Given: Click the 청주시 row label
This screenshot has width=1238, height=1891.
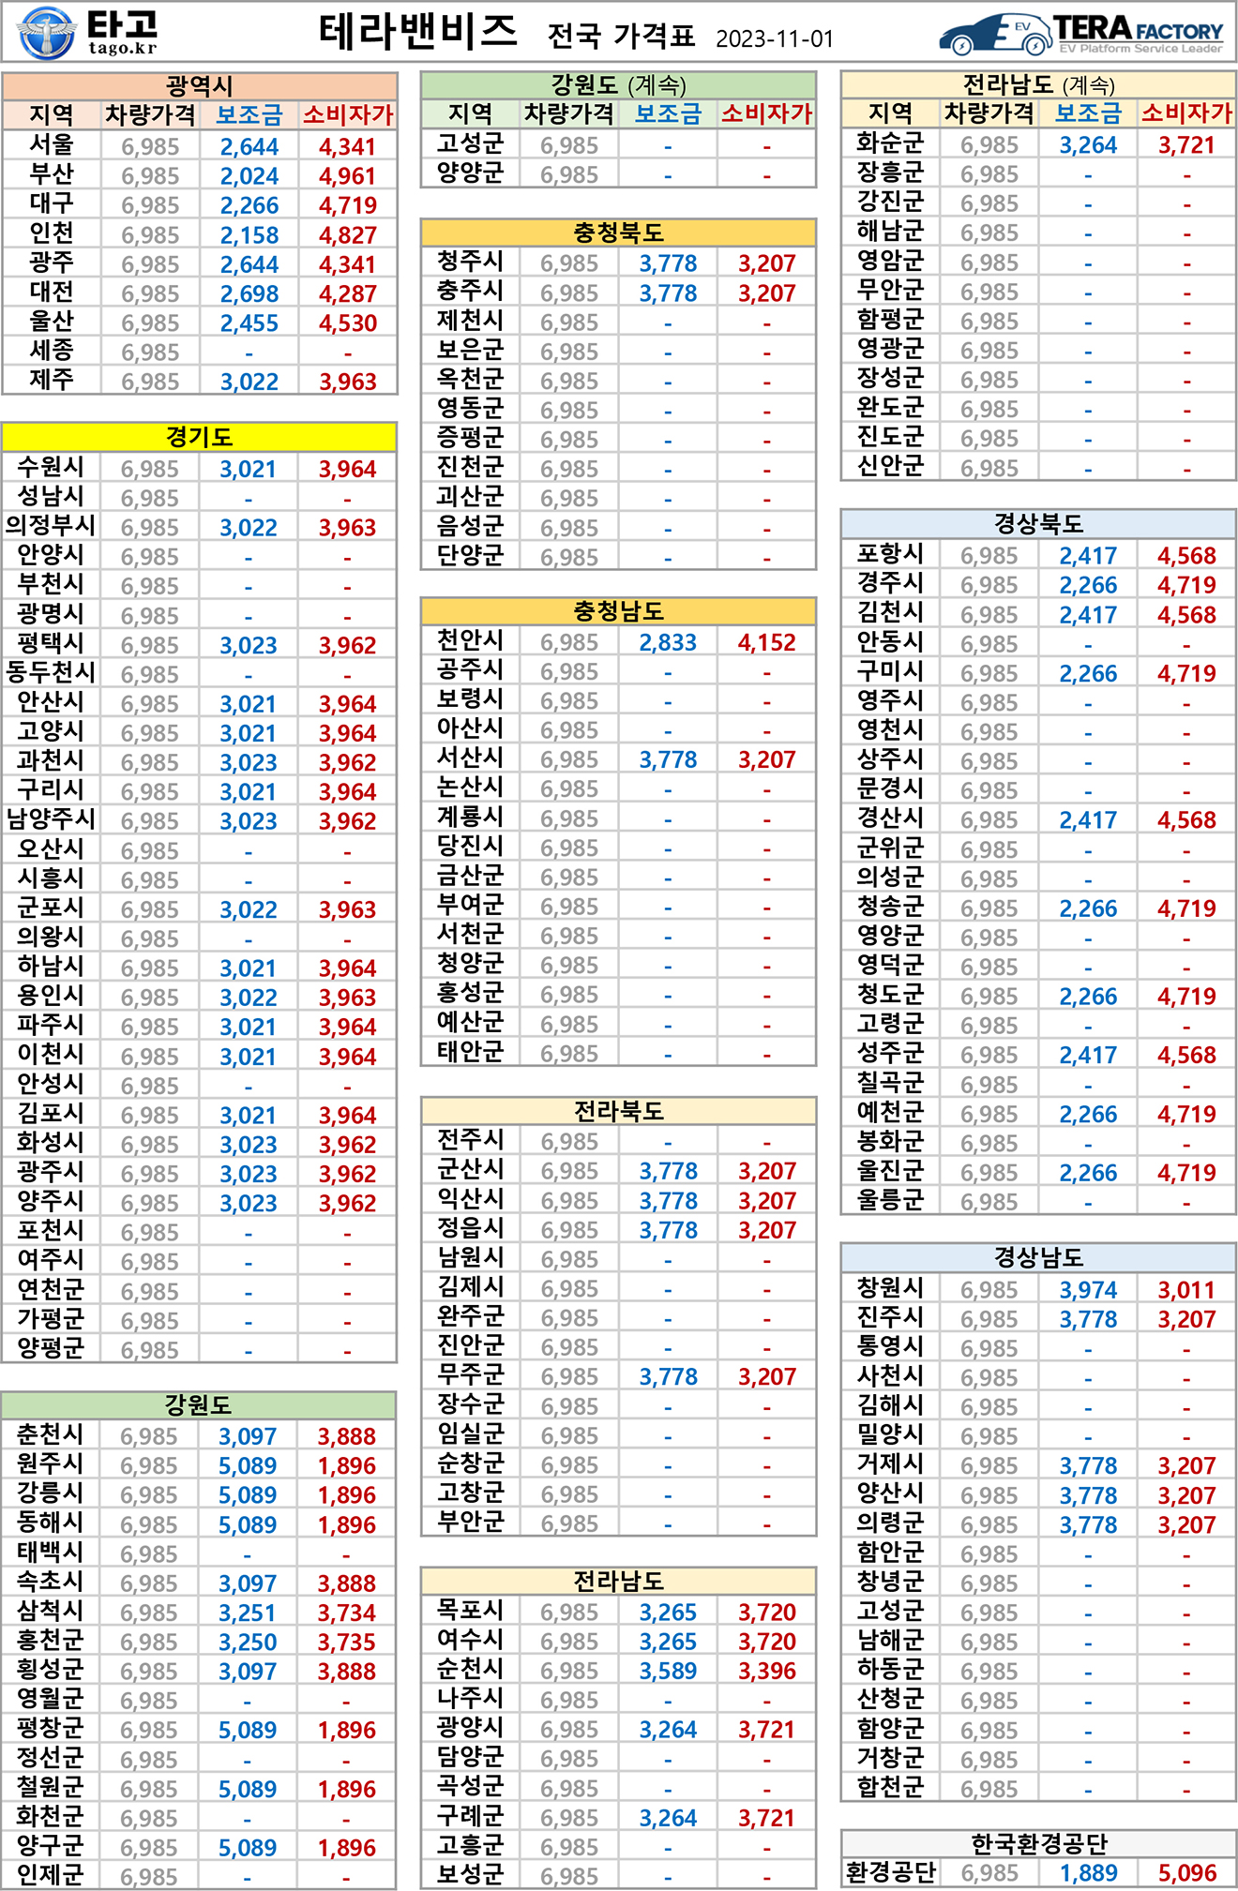Looking at the screenshot, I should pos(471,262).
